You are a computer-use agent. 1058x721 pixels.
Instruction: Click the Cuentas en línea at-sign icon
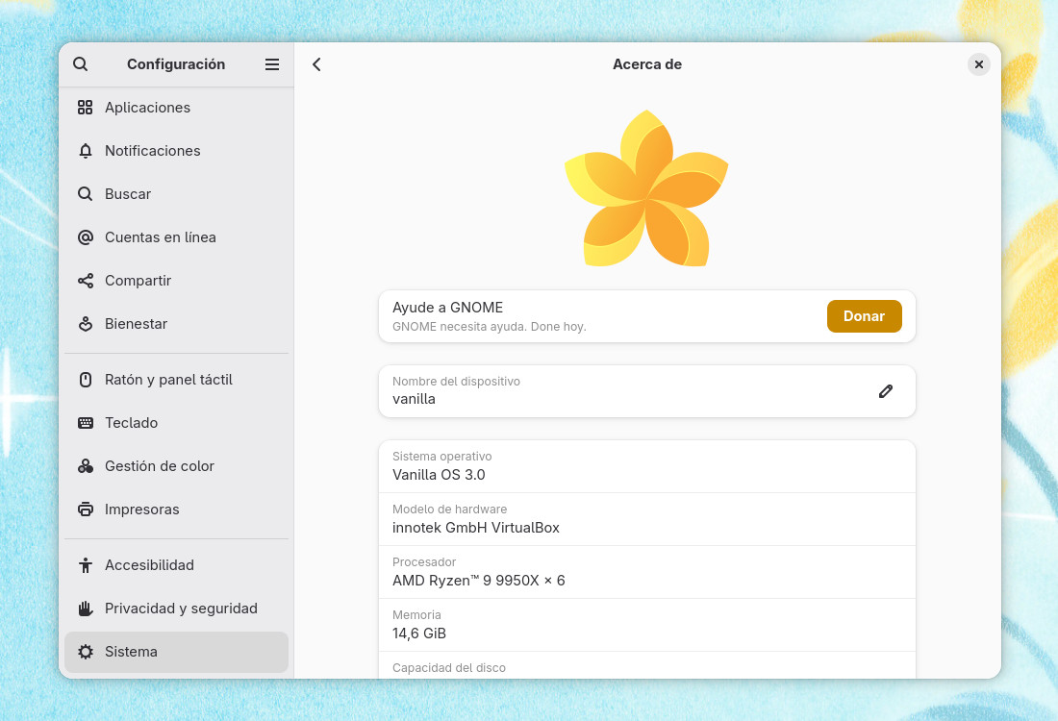[85, 236]
